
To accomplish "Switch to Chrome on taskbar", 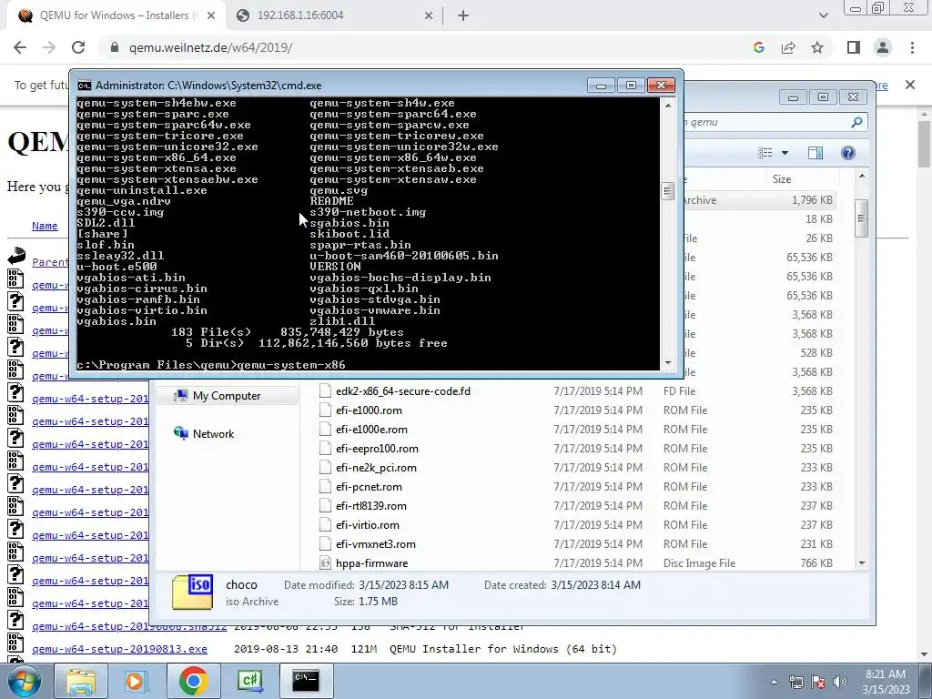I will coord(193,681).
